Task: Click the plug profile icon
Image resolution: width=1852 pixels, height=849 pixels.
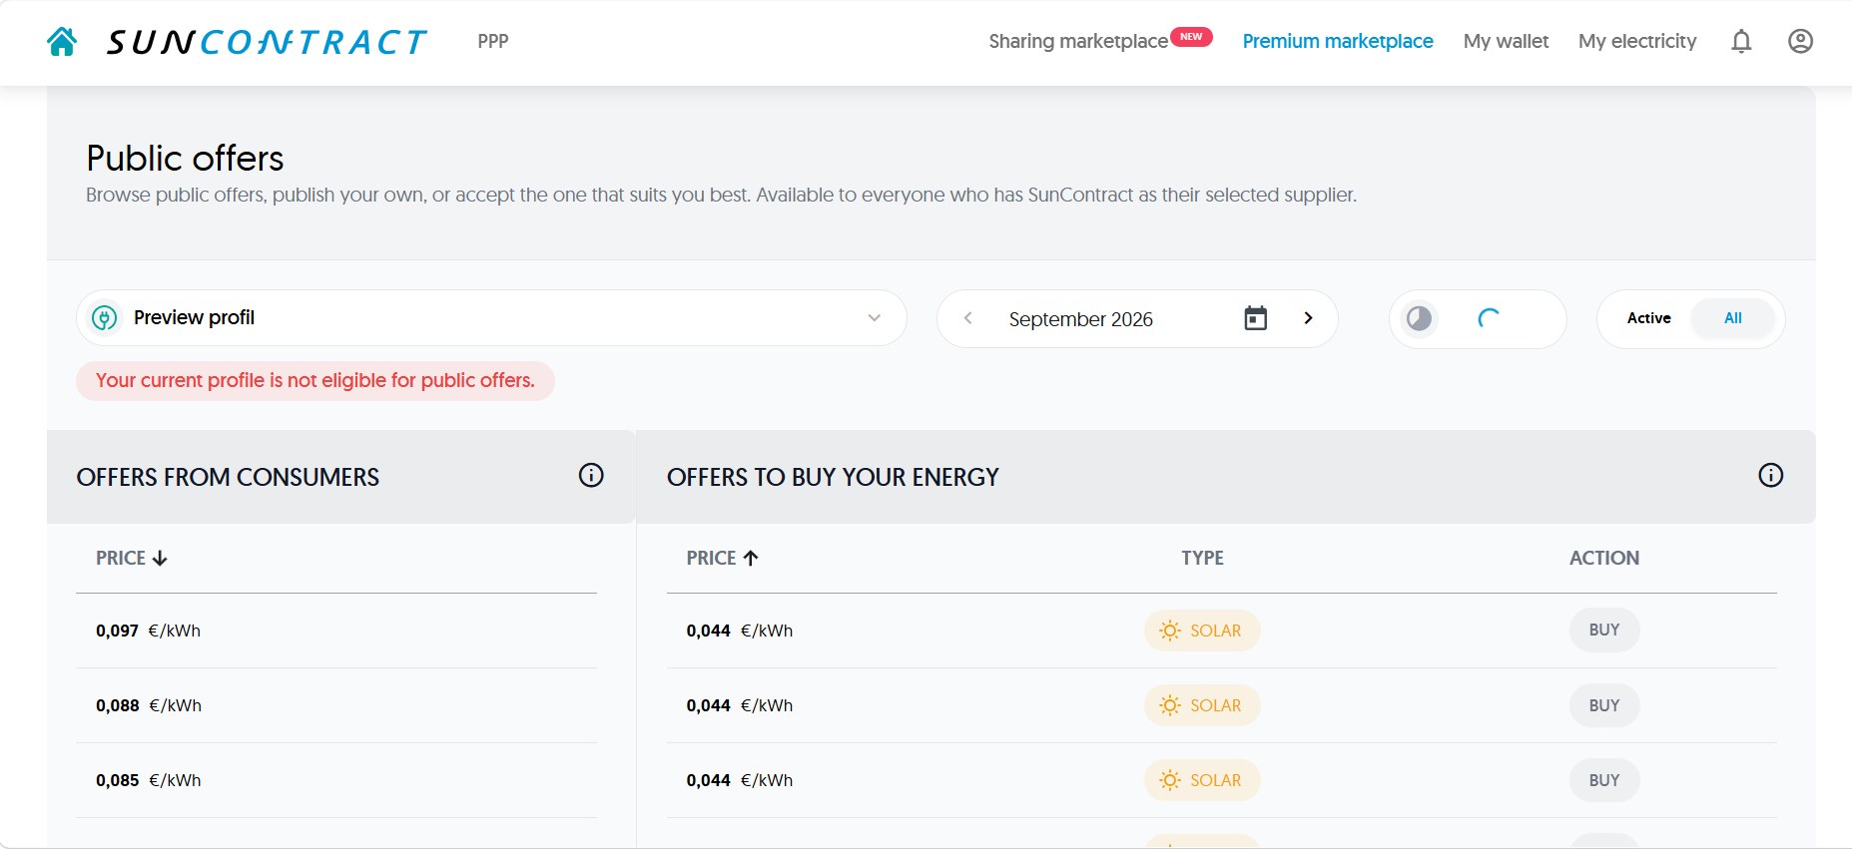Action: coord(105,318)
